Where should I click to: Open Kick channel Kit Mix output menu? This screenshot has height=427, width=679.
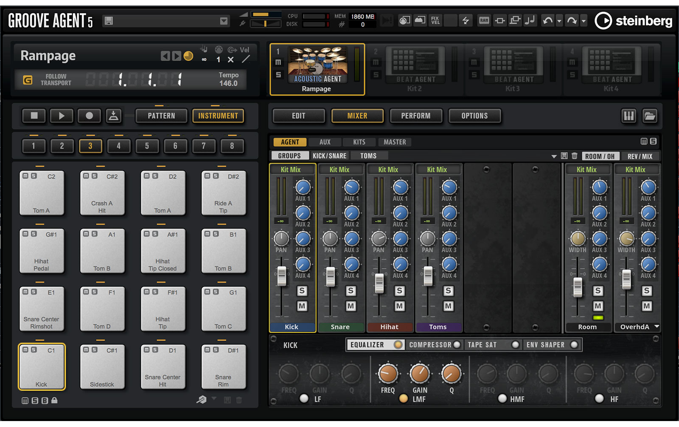292,170
